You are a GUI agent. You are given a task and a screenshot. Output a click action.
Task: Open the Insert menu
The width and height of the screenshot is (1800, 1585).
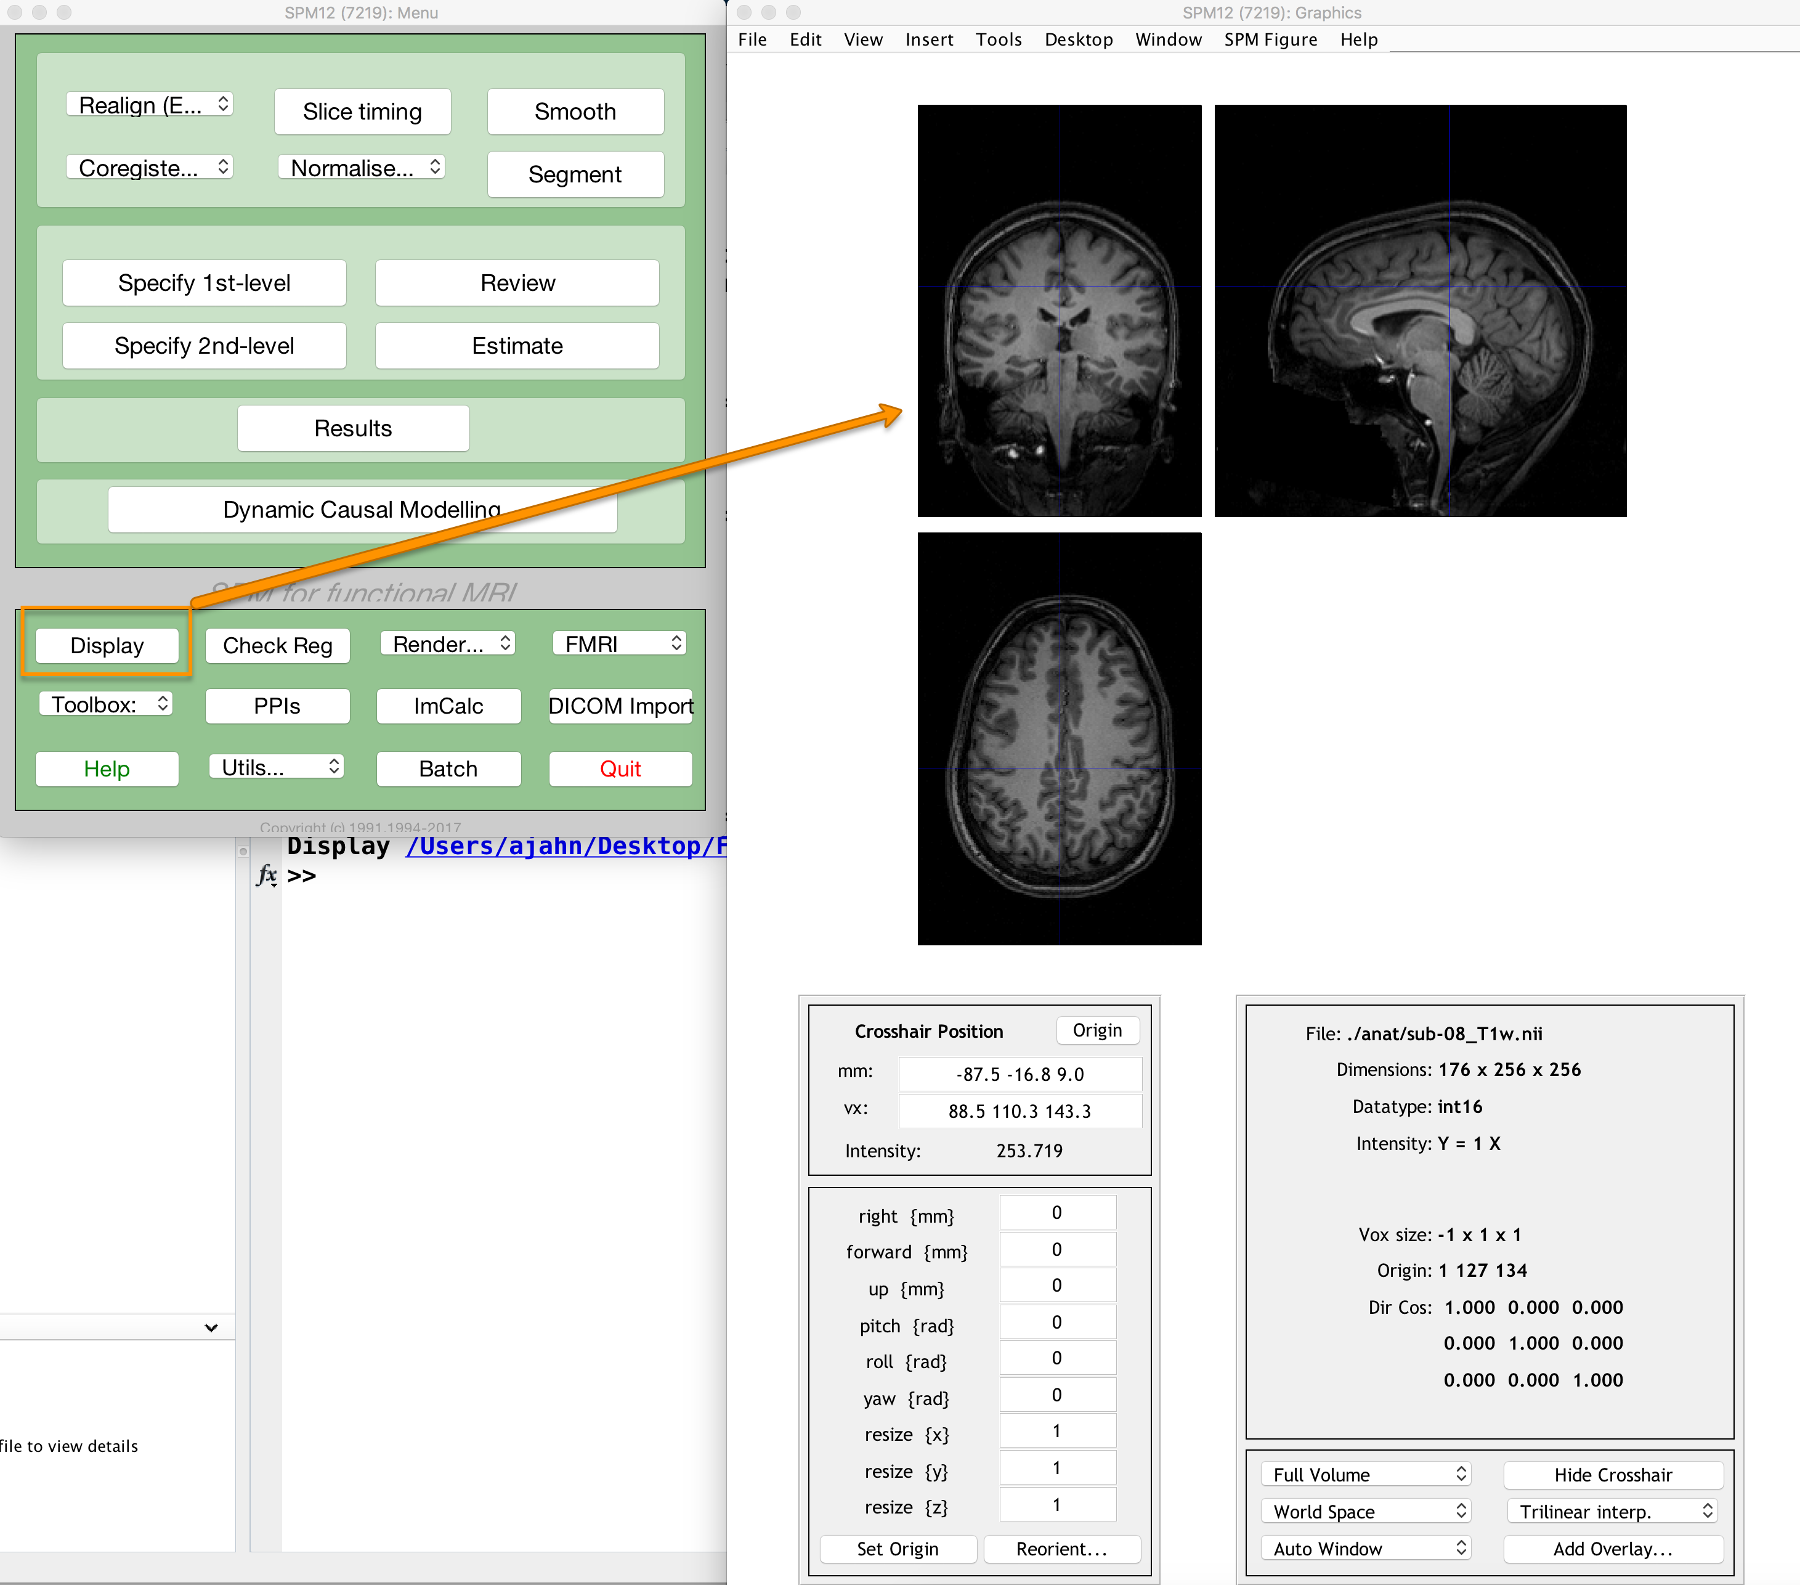(x=929, y=39)
